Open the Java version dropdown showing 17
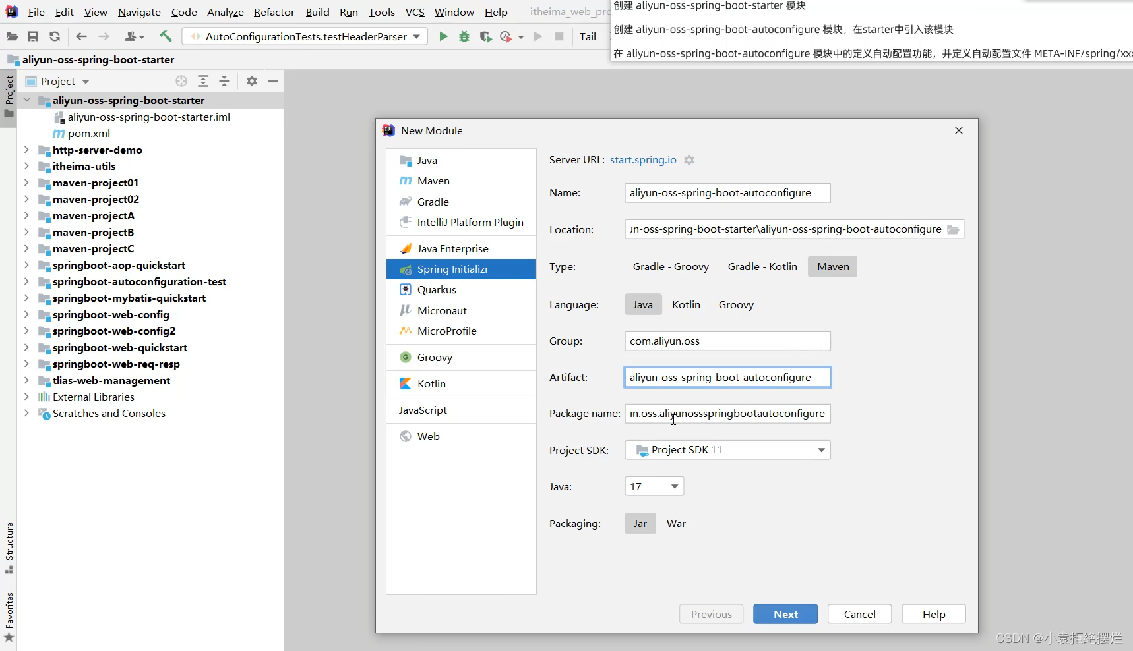The height and width of the screenshot is (651, 1133). pyautogui.click(x=654, y=486)
